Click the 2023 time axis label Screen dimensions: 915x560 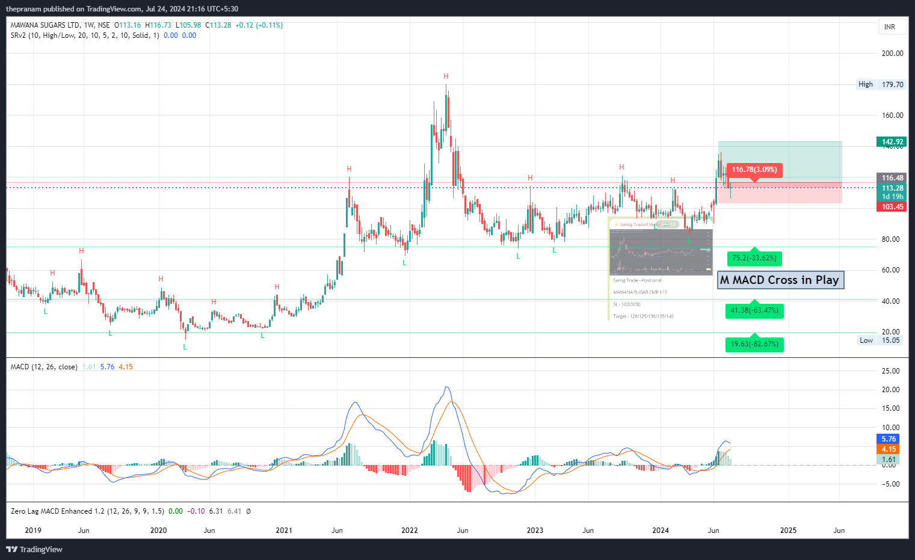tap(535, 531)
